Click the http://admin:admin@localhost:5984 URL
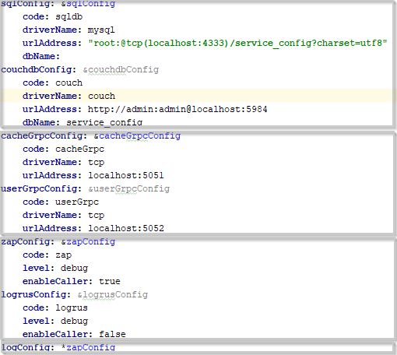397x355 pixels. (177, 109)
